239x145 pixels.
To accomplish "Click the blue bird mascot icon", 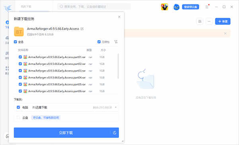I will coord(176,7).
